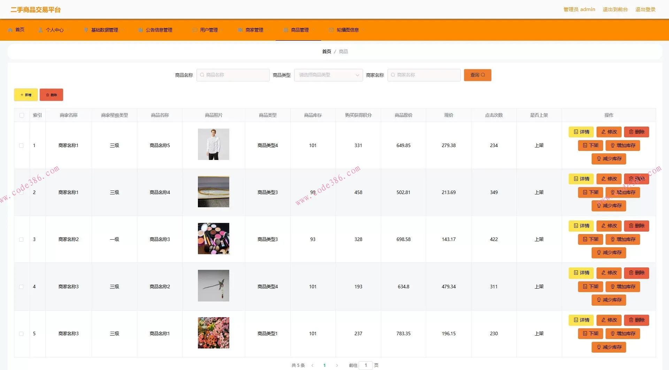
Task: Open the 商品类型 dropdown selector
Action: tap(328, 75)
